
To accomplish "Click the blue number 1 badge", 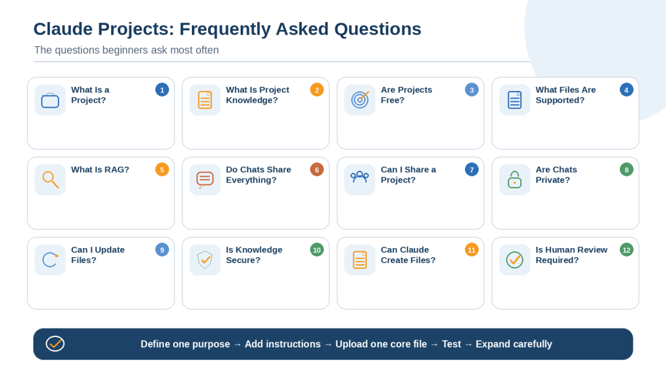I will [x=162, y=90].
